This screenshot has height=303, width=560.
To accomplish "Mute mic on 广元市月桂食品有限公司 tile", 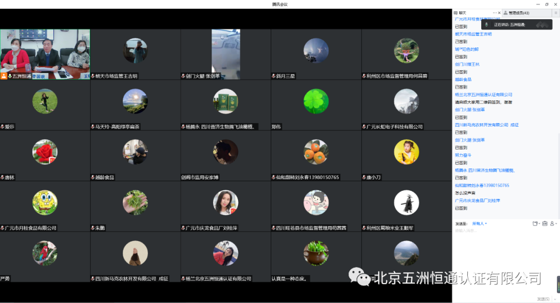I will (3, 228).
